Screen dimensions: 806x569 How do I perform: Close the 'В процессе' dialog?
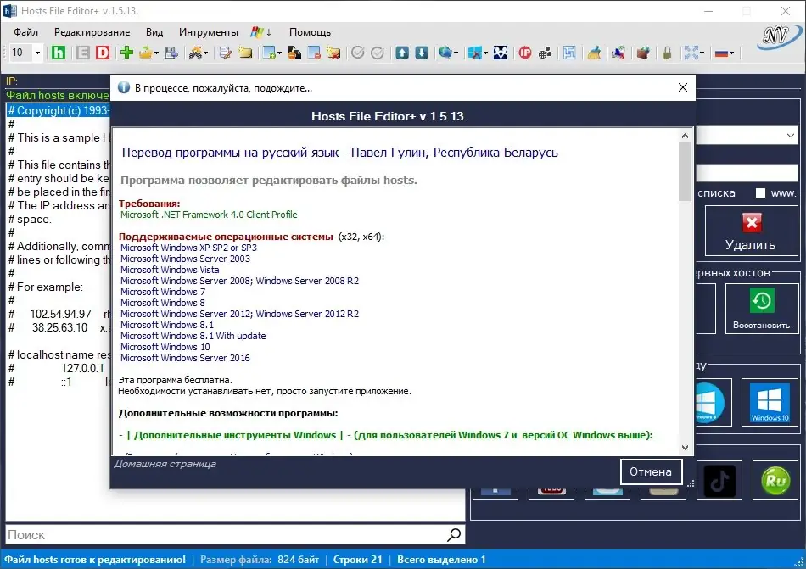click(x=683, y=87)
